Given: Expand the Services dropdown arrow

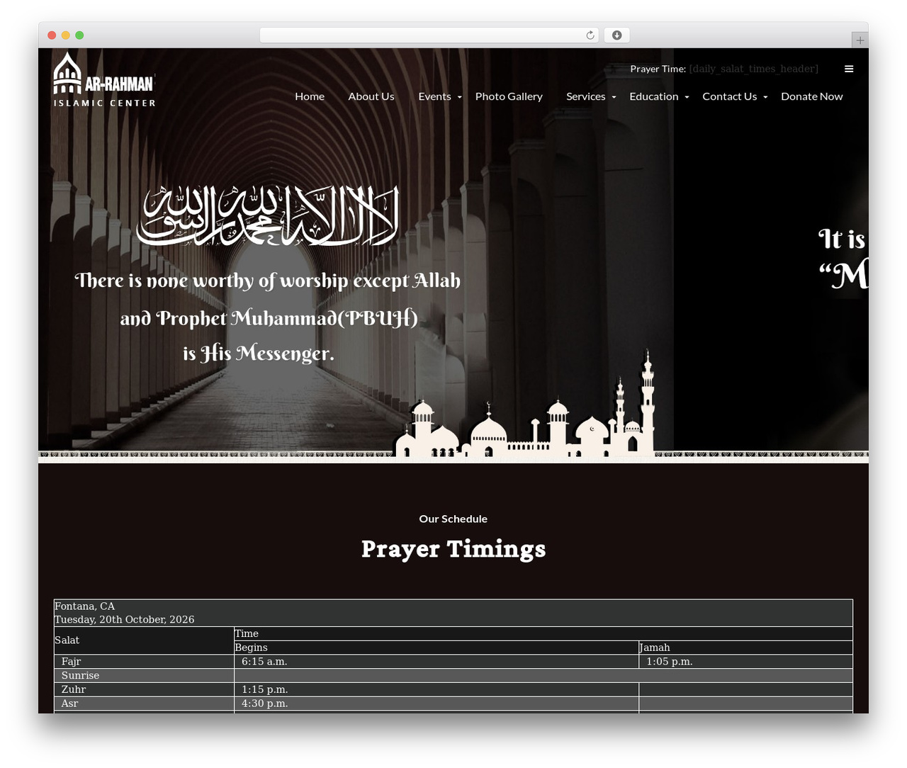Looking at the screenshot, I should (614, 97).
